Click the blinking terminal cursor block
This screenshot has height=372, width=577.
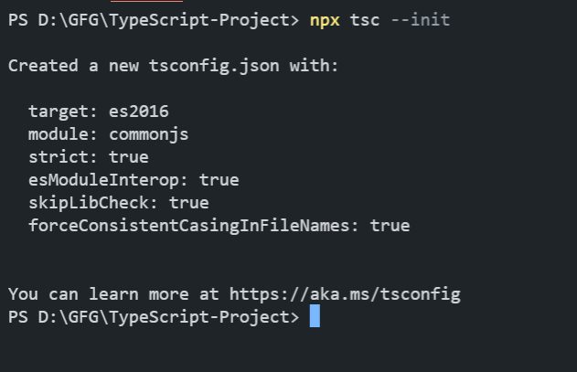point(315,316)
